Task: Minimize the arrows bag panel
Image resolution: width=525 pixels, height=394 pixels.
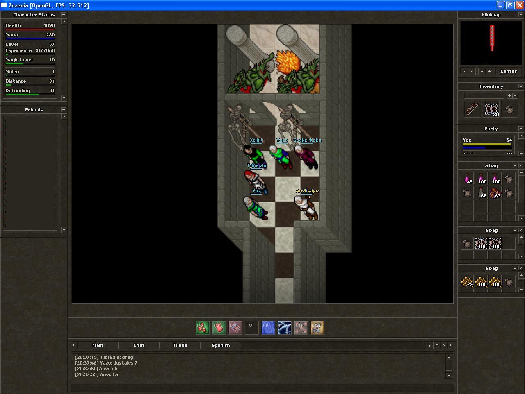Action: (515, 230)
